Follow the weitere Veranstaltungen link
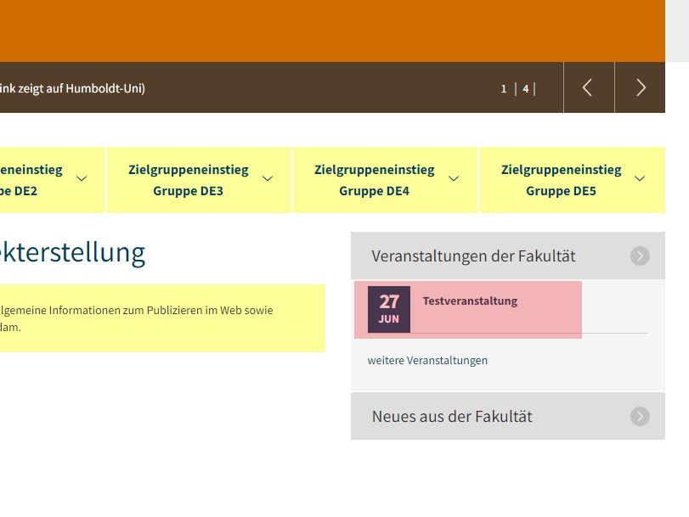689x517 pixels. (x=427, y=360)
